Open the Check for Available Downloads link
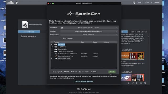 coord(84,81)
